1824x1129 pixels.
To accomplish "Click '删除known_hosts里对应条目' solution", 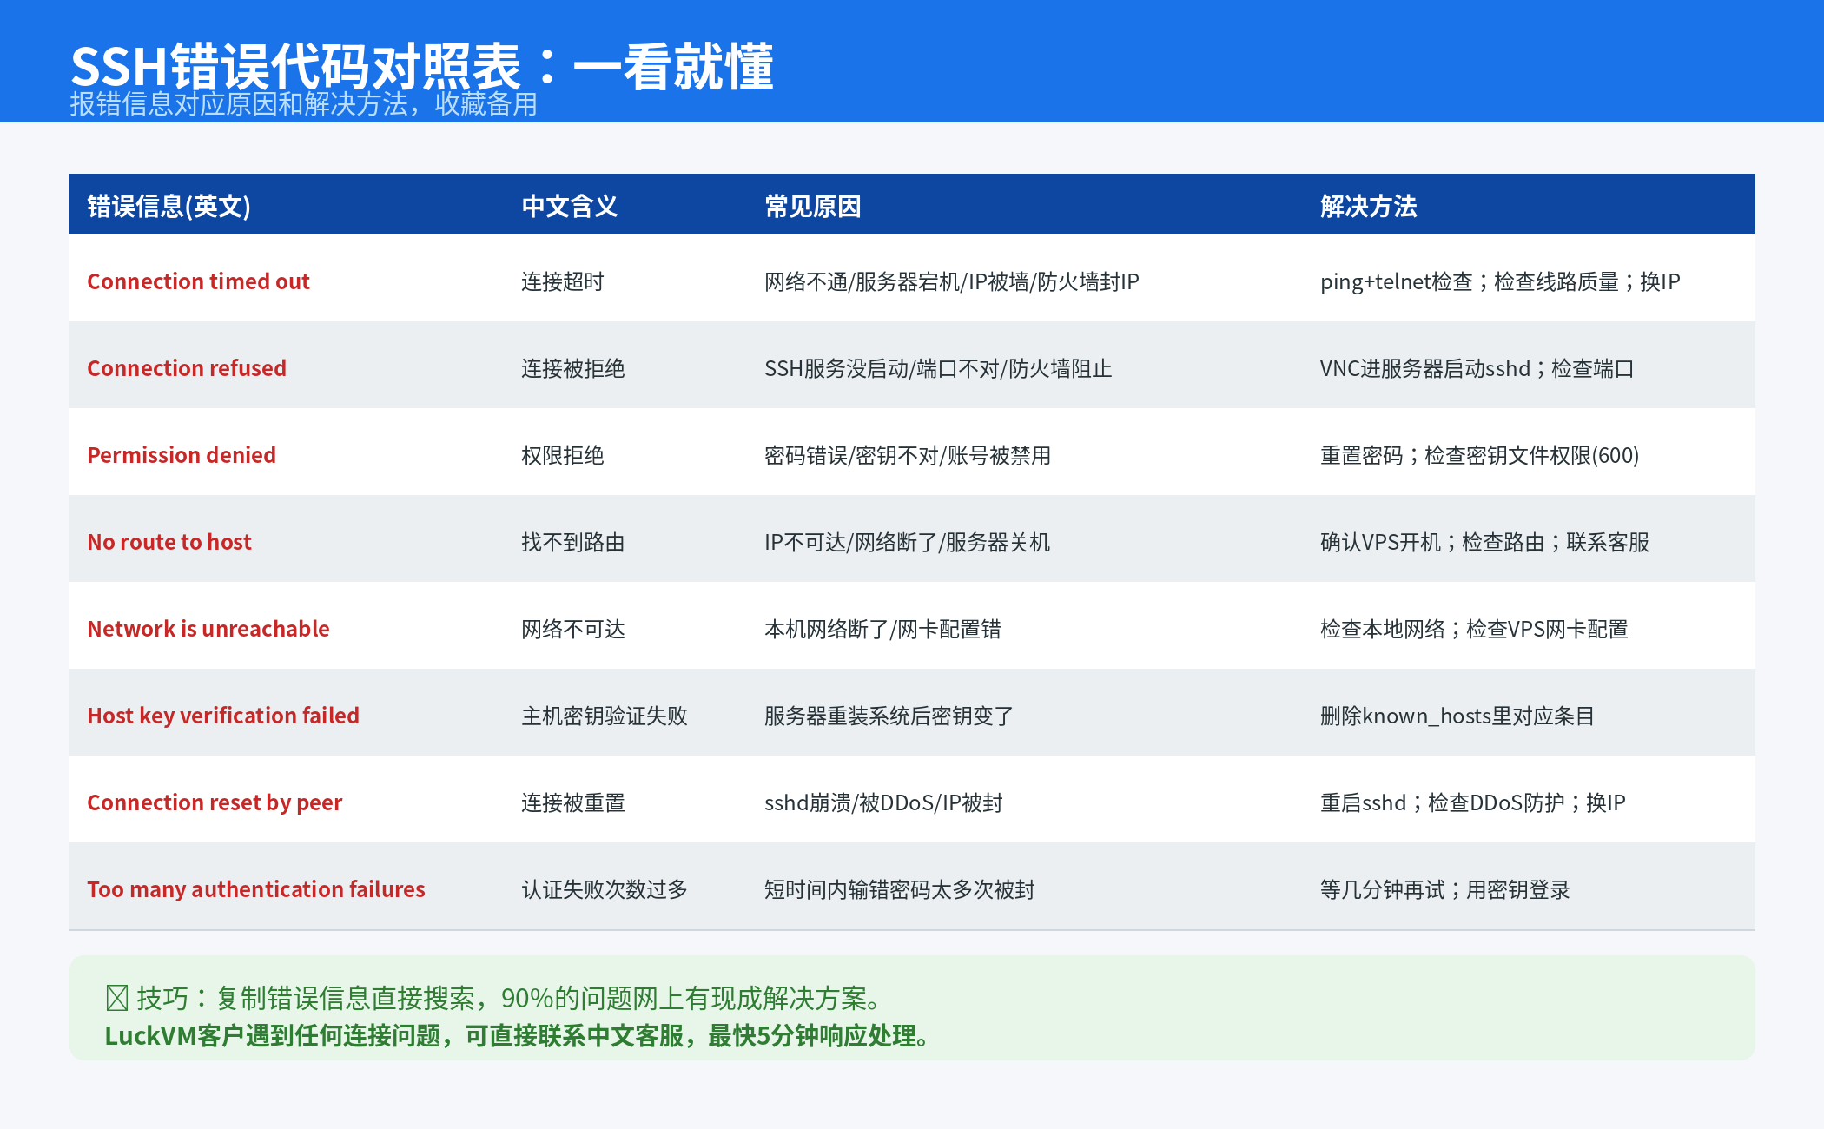I will pos(1457,716).
